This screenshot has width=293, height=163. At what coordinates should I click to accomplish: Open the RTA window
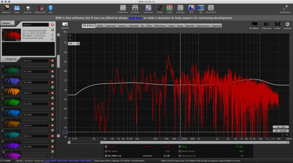(x=191, y=8)
